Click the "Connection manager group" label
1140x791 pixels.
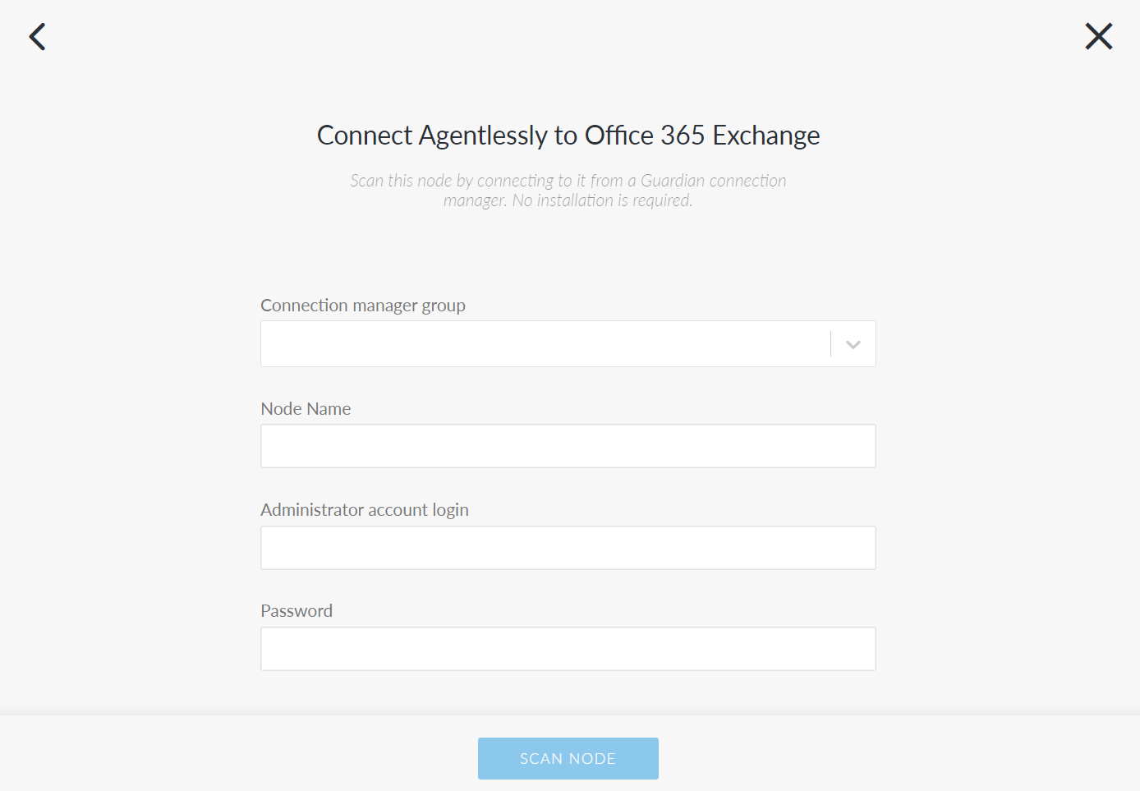click(363, 306)
